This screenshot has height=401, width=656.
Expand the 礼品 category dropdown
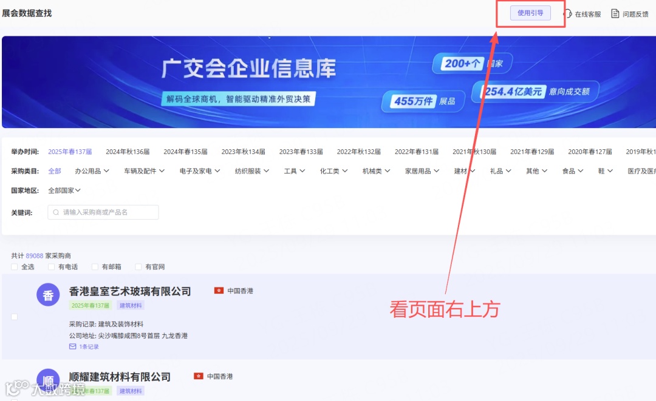501,171
